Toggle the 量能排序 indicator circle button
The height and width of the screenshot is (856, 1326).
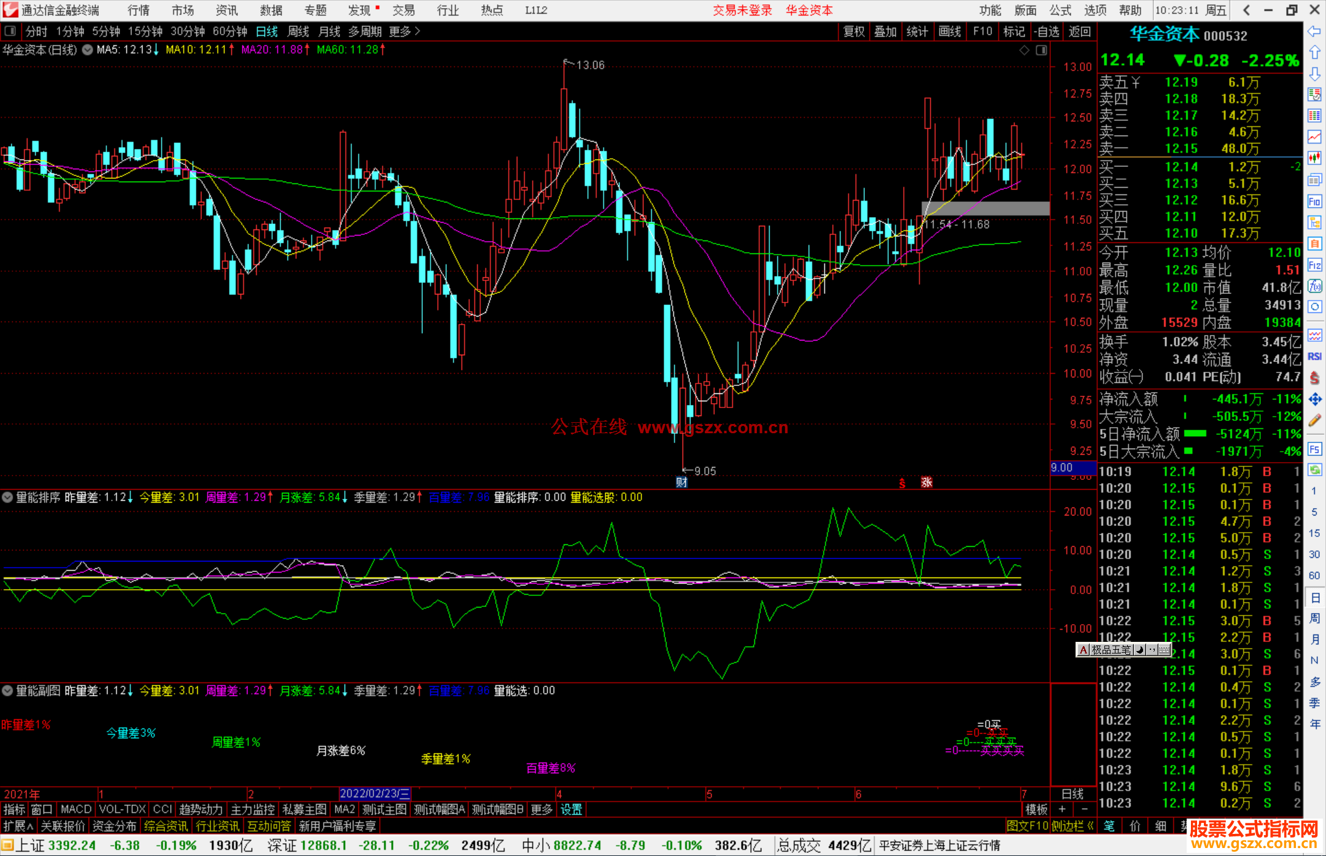click(x=7, y=497)
